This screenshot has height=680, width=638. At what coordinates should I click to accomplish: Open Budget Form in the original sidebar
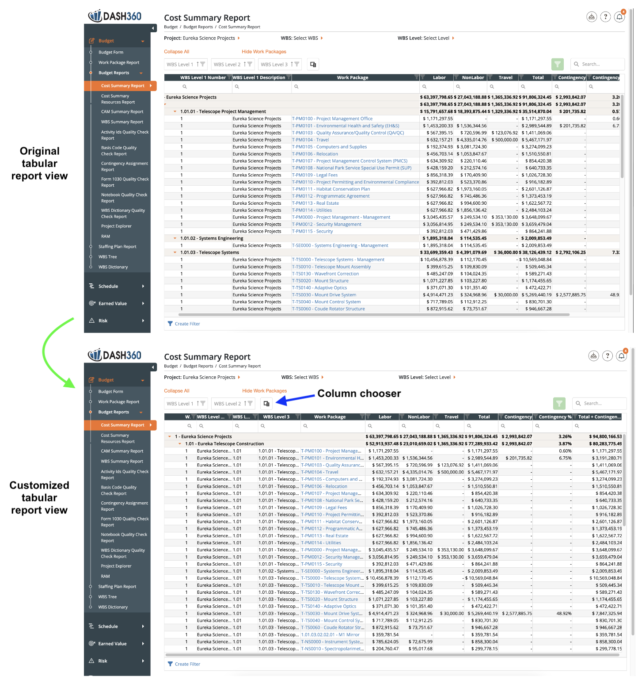click(x=111, y=52)
